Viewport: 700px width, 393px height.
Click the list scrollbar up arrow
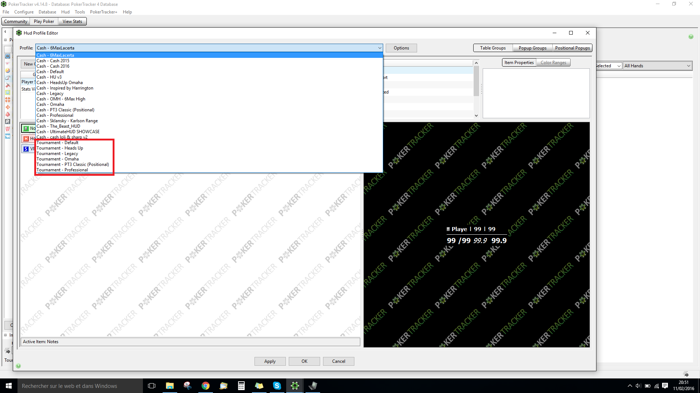[x=476, y=63]
